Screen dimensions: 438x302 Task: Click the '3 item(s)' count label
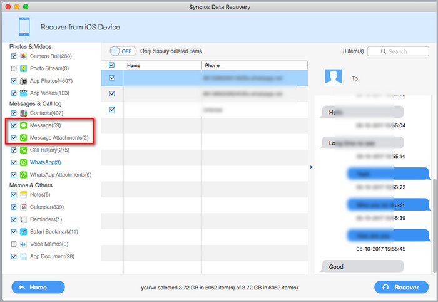point(354,51)
